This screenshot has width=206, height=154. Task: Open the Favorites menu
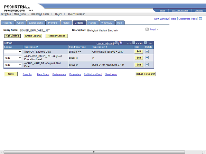tap(6, 14)
